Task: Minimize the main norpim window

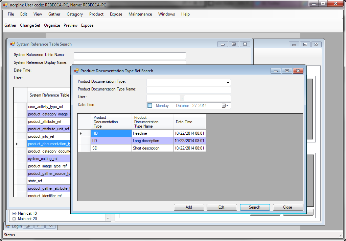Action: (x=314, y=4)
